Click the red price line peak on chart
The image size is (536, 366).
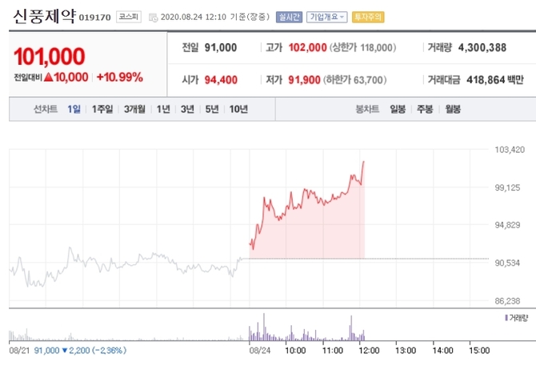pyautogui.click(x=364, y=162)
